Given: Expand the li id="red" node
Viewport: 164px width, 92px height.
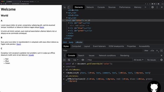Looking at the screenshot, I should (x=69, y=23).
